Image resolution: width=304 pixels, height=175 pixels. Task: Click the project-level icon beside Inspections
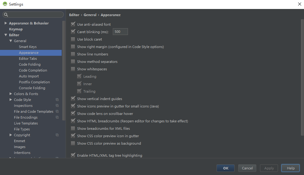pos(57,106)
